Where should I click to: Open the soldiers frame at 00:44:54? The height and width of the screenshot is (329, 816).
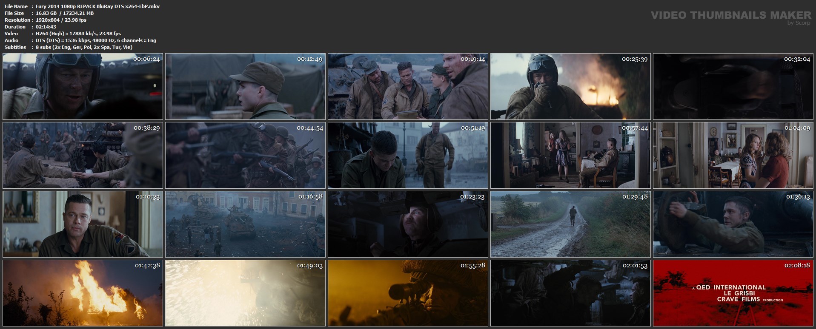(x=245, y=155)
